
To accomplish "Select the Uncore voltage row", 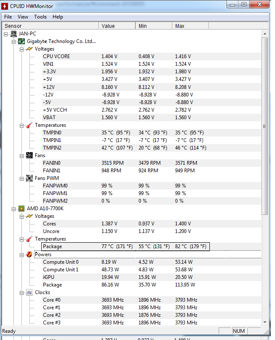I will click(152, 231).
